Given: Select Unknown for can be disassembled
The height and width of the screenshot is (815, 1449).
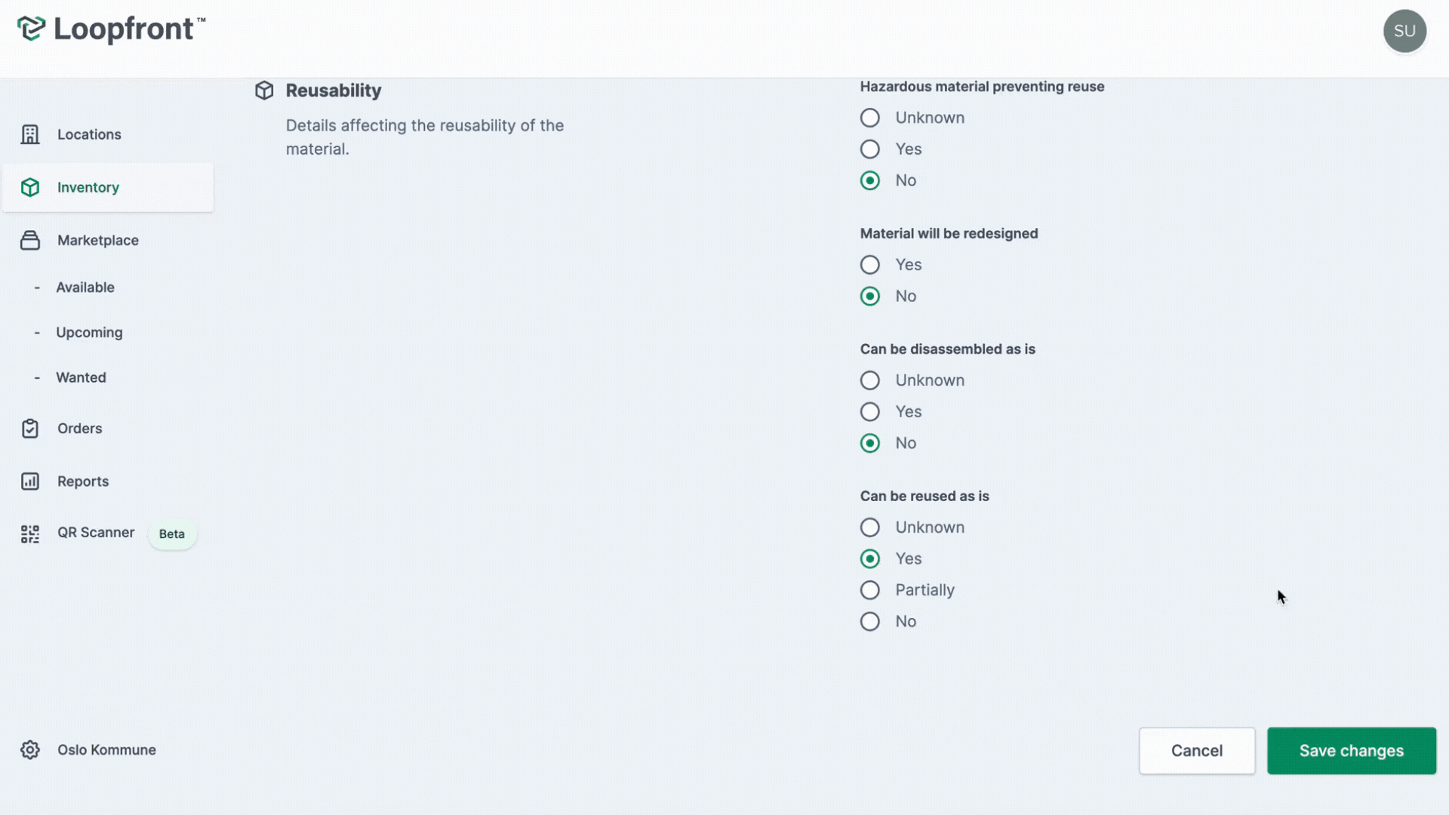Looking at the screenshot, I should click(x=869, y=379).
